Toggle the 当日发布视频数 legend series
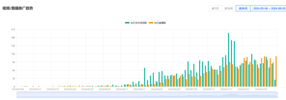The width and height of the screenshot is (286, 100). pos(136,23)
